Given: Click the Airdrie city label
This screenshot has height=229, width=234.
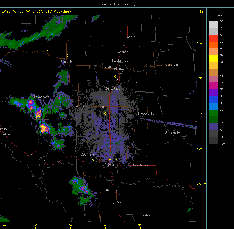Looking at the screenshot, I should tap(109, 146).
